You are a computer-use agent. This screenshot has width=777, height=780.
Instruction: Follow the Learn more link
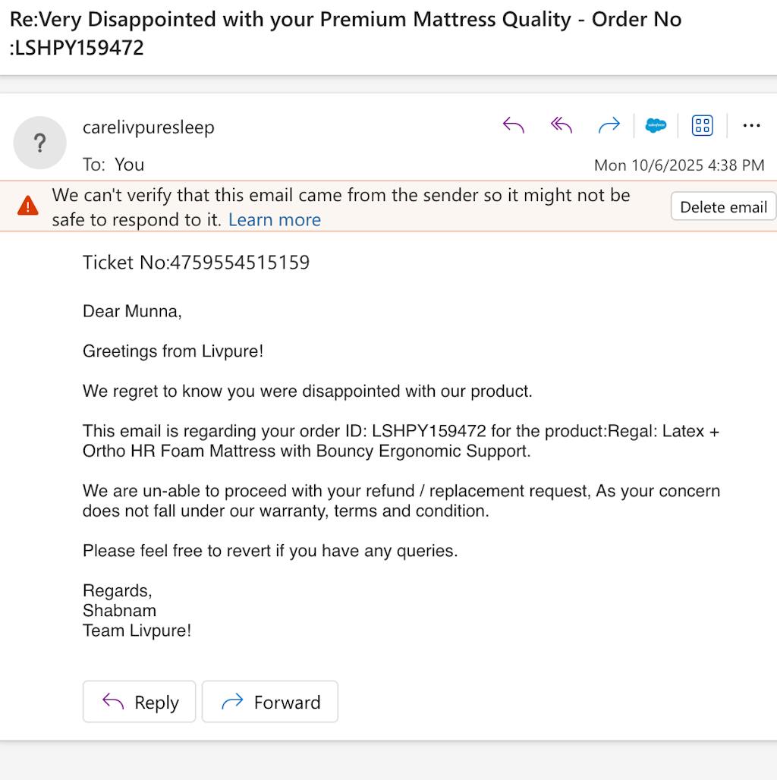coord(275,220)
